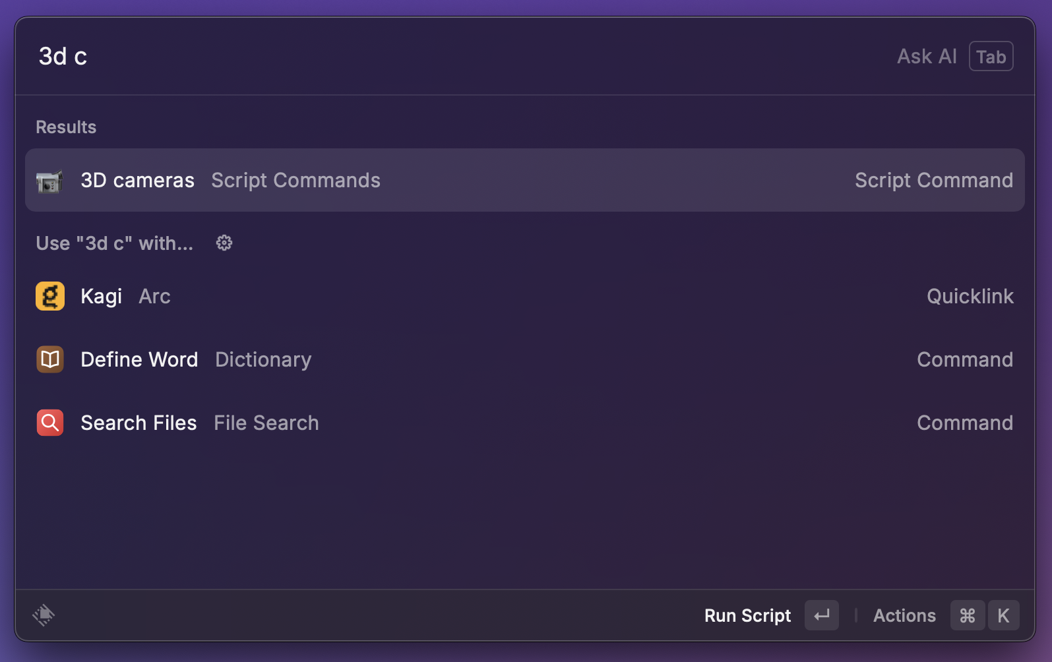
Task: Click the Script Command type label
Action: click(933, 181)
